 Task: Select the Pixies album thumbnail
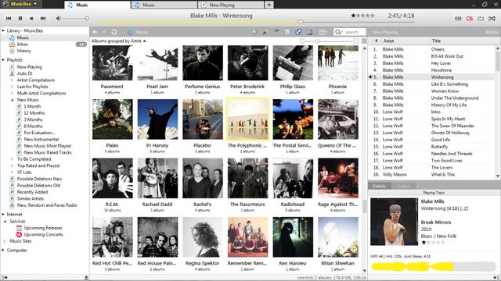tap(113, 119)
